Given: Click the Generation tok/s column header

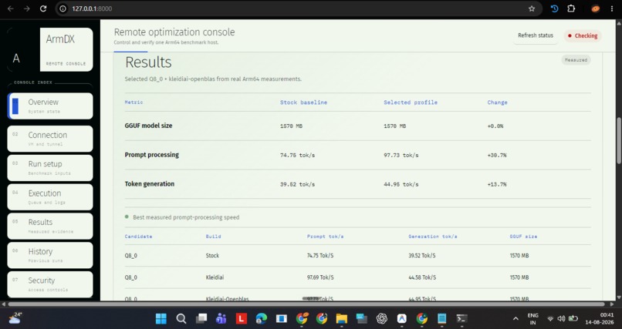Looking at the screenshot, I should pyautogui.click(x=433, y=237).
